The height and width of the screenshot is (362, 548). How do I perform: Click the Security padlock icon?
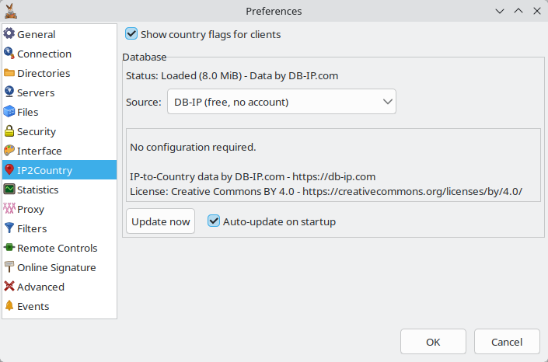(9, 131)
